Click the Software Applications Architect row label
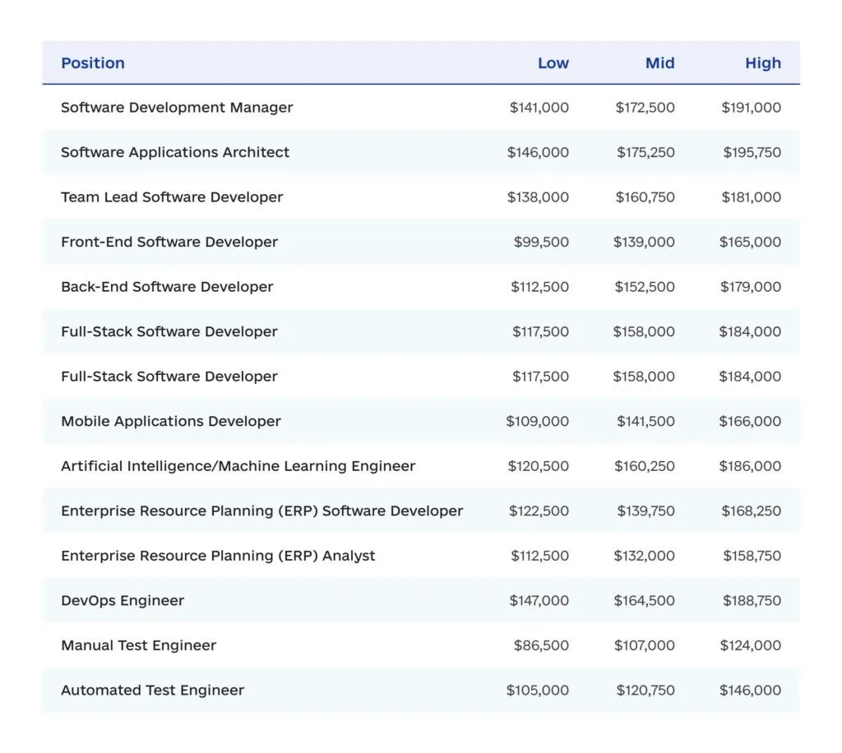Image resolution: width=842 pixels, height=753 pixels. coord(175,152)
